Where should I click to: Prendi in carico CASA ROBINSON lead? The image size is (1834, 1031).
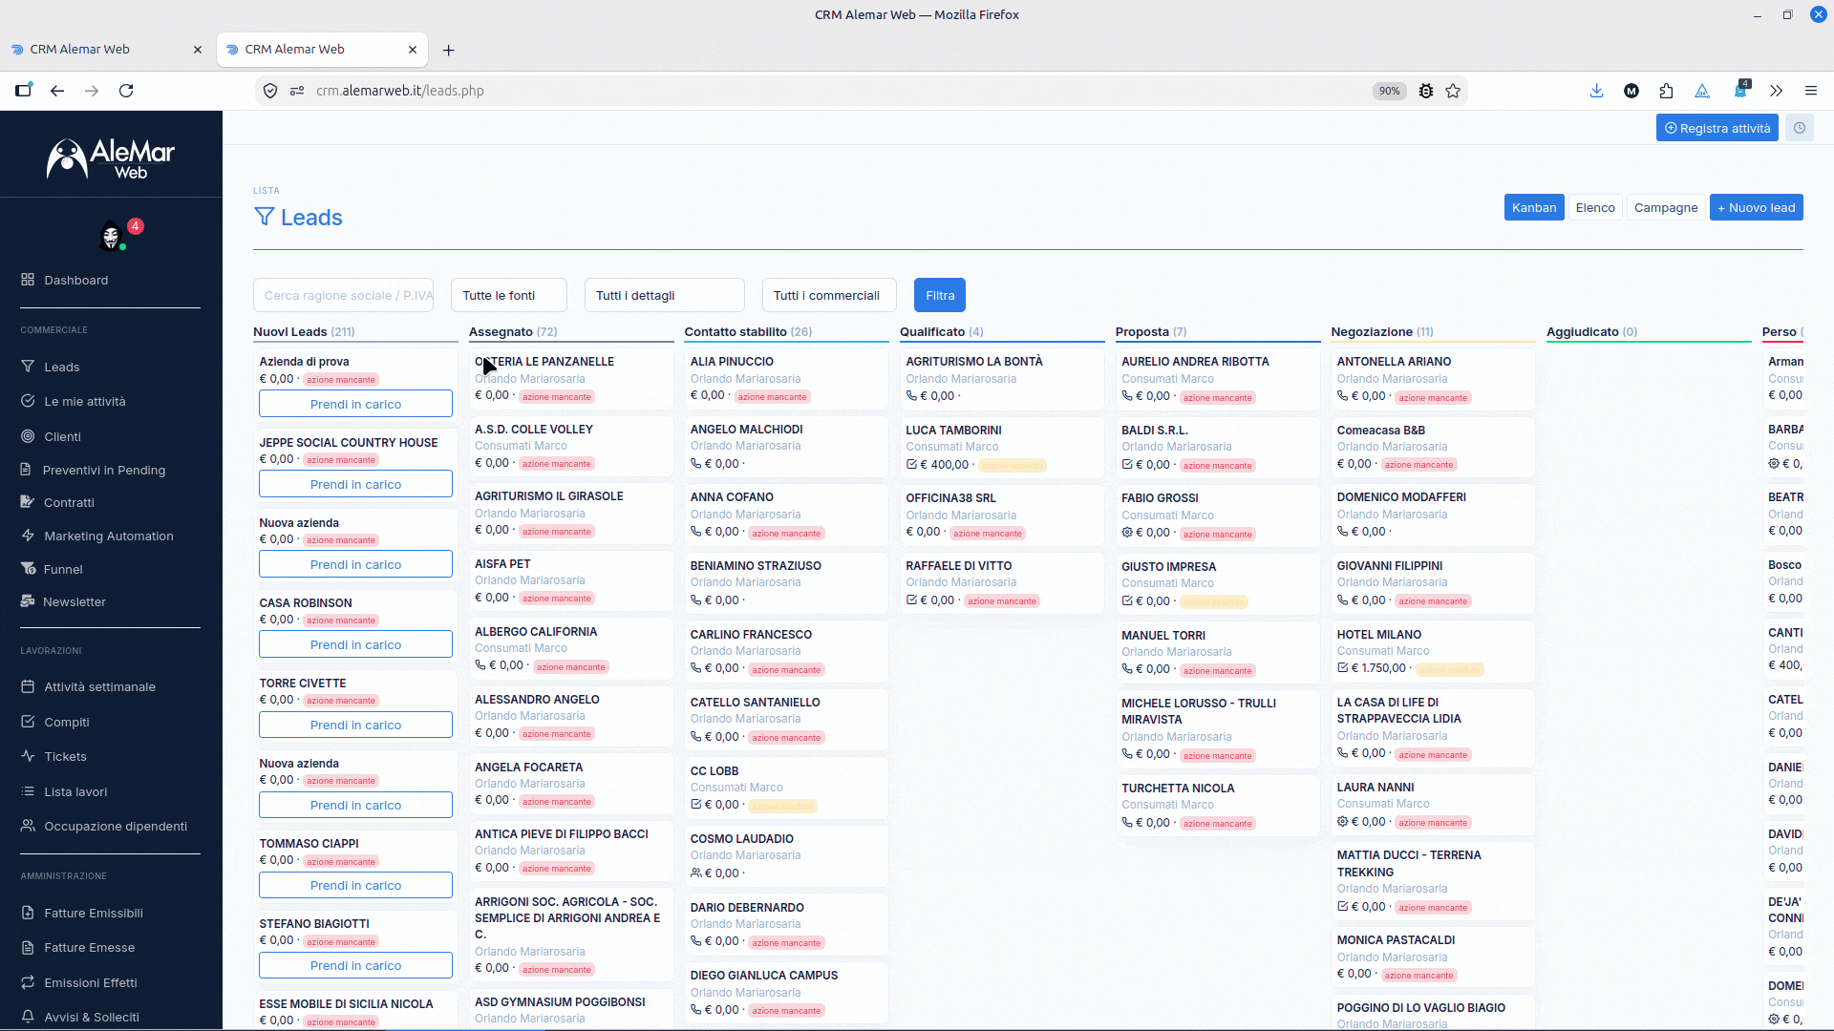point(355,644)
